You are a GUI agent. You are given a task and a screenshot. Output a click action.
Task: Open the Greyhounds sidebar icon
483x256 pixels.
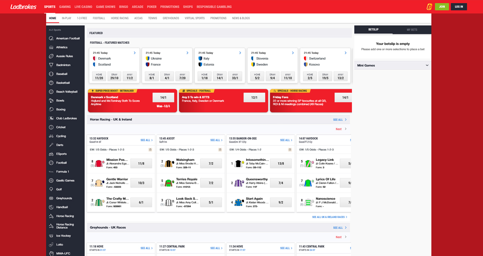point(51,198)
